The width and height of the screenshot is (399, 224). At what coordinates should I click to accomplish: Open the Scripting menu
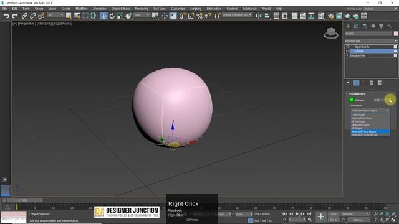195,9
